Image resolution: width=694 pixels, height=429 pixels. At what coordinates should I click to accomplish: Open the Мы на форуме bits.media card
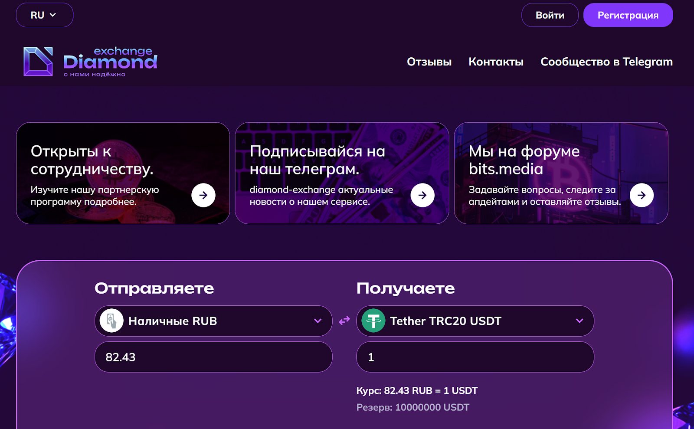[x=561, y=173]
